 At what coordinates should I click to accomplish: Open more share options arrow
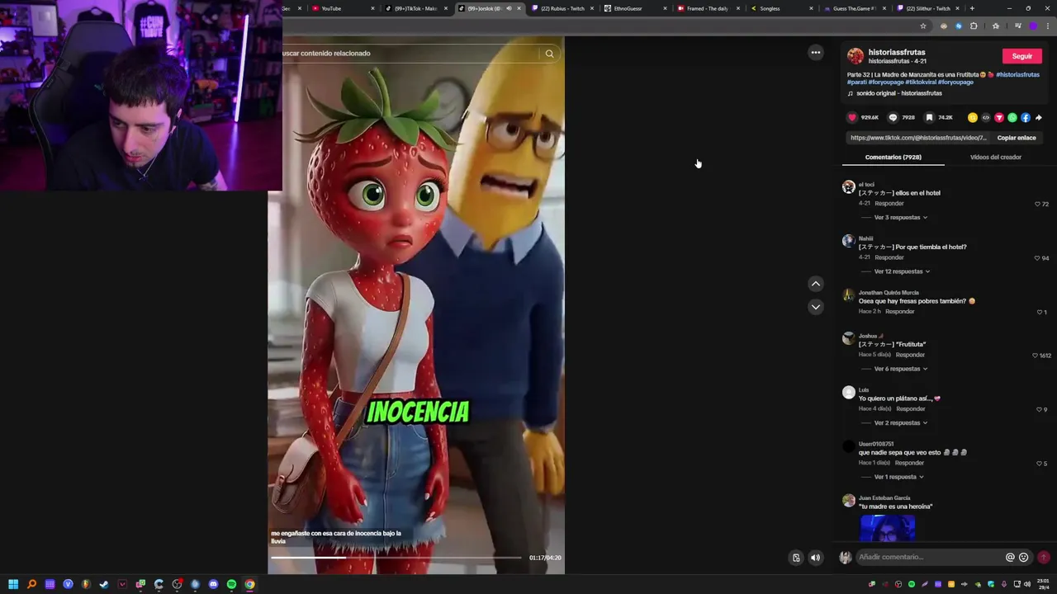pos(1039,118)
